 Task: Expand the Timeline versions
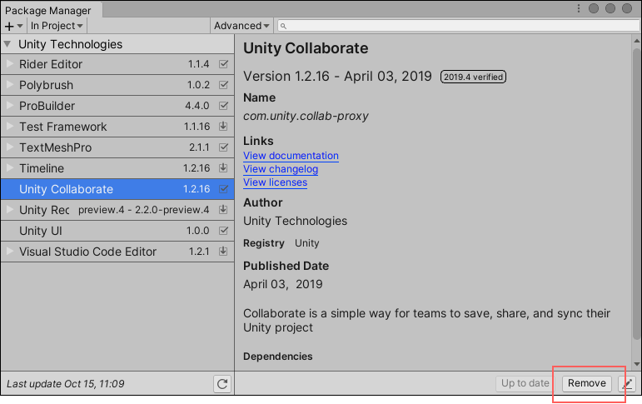pyautogui.click(x=10, y=167)
